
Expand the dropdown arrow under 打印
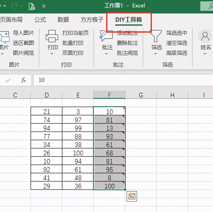pyautogui.click(x=52, y=54)
